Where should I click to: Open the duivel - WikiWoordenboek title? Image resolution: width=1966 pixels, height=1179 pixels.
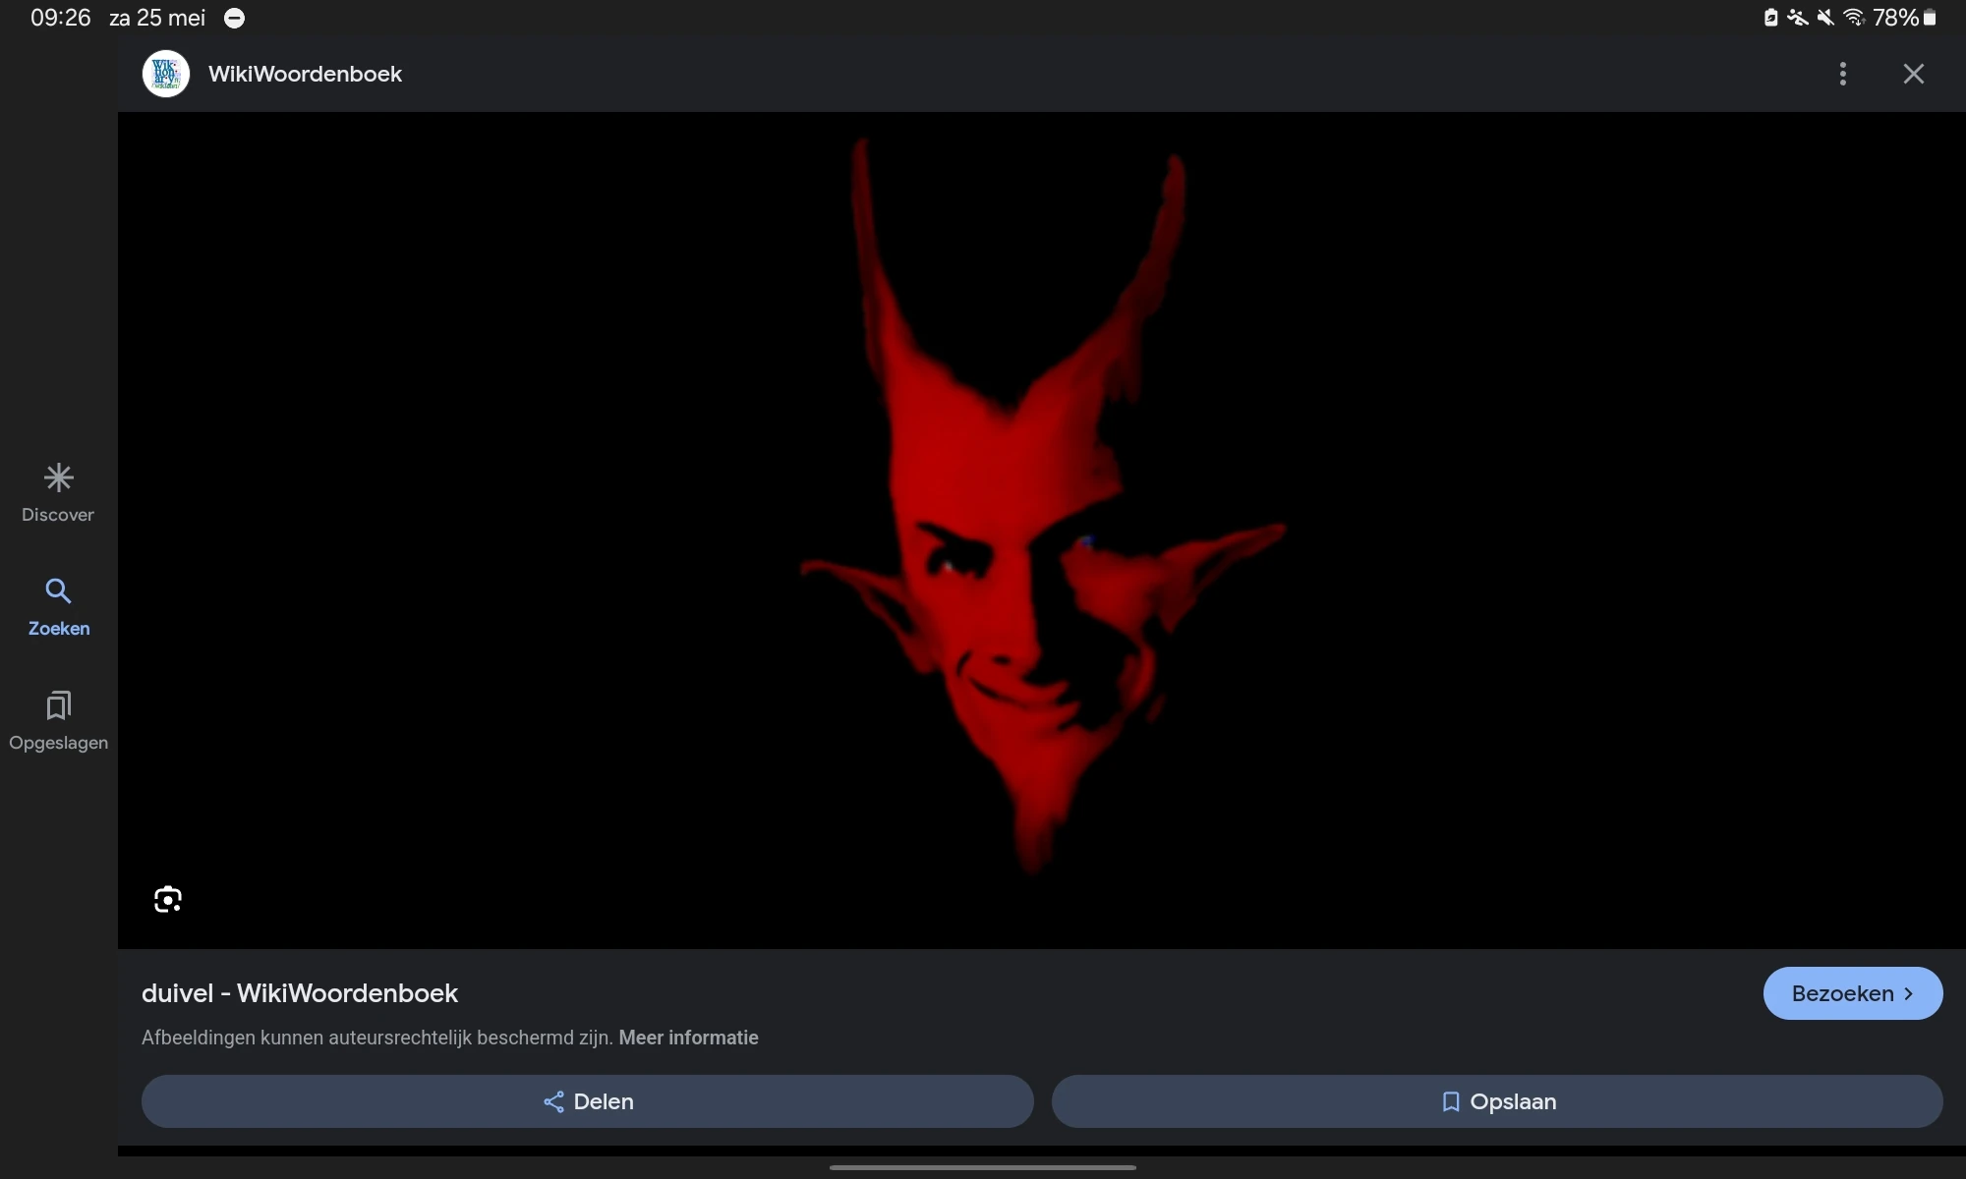300,993
